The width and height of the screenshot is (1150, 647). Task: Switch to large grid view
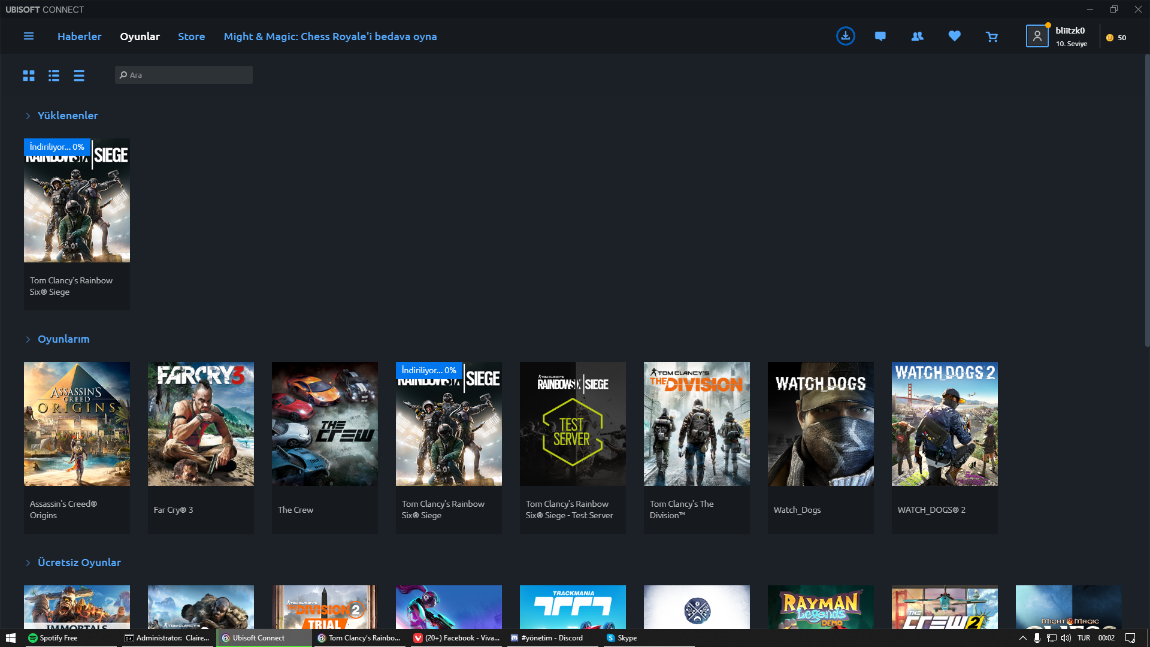pos(29,75)
